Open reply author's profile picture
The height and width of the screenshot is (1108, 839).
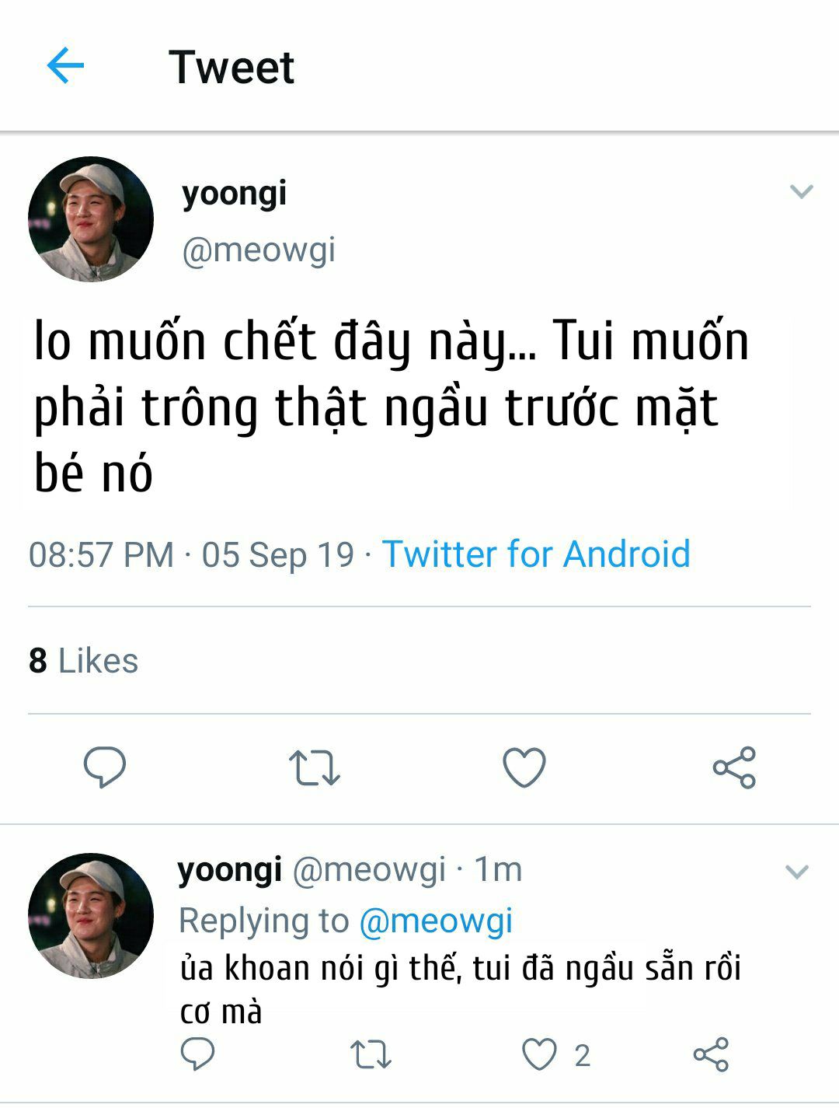point(91,915)
